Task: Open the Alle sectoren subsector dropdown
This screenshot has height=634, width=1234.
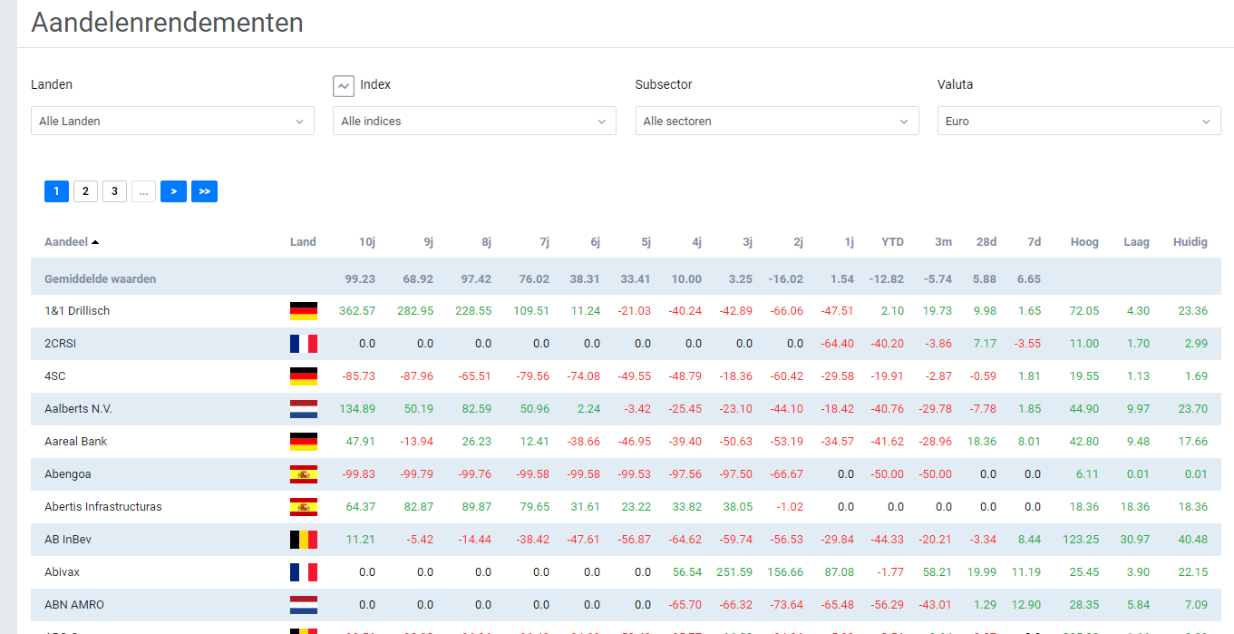Action: pos(777,121)
